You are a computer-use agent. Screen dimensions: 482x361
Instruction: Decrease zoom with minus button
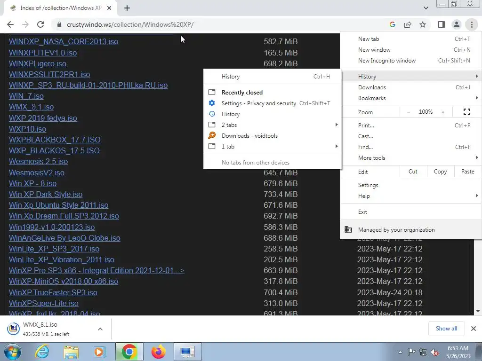tap(409, 112)
